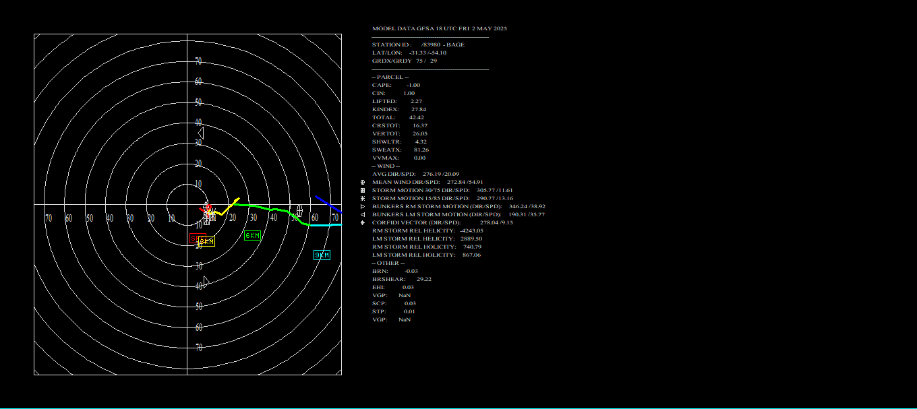Click the SCP value 0.03
The height and width of the screenshot is (409, 917).
(x=410, y=303)
